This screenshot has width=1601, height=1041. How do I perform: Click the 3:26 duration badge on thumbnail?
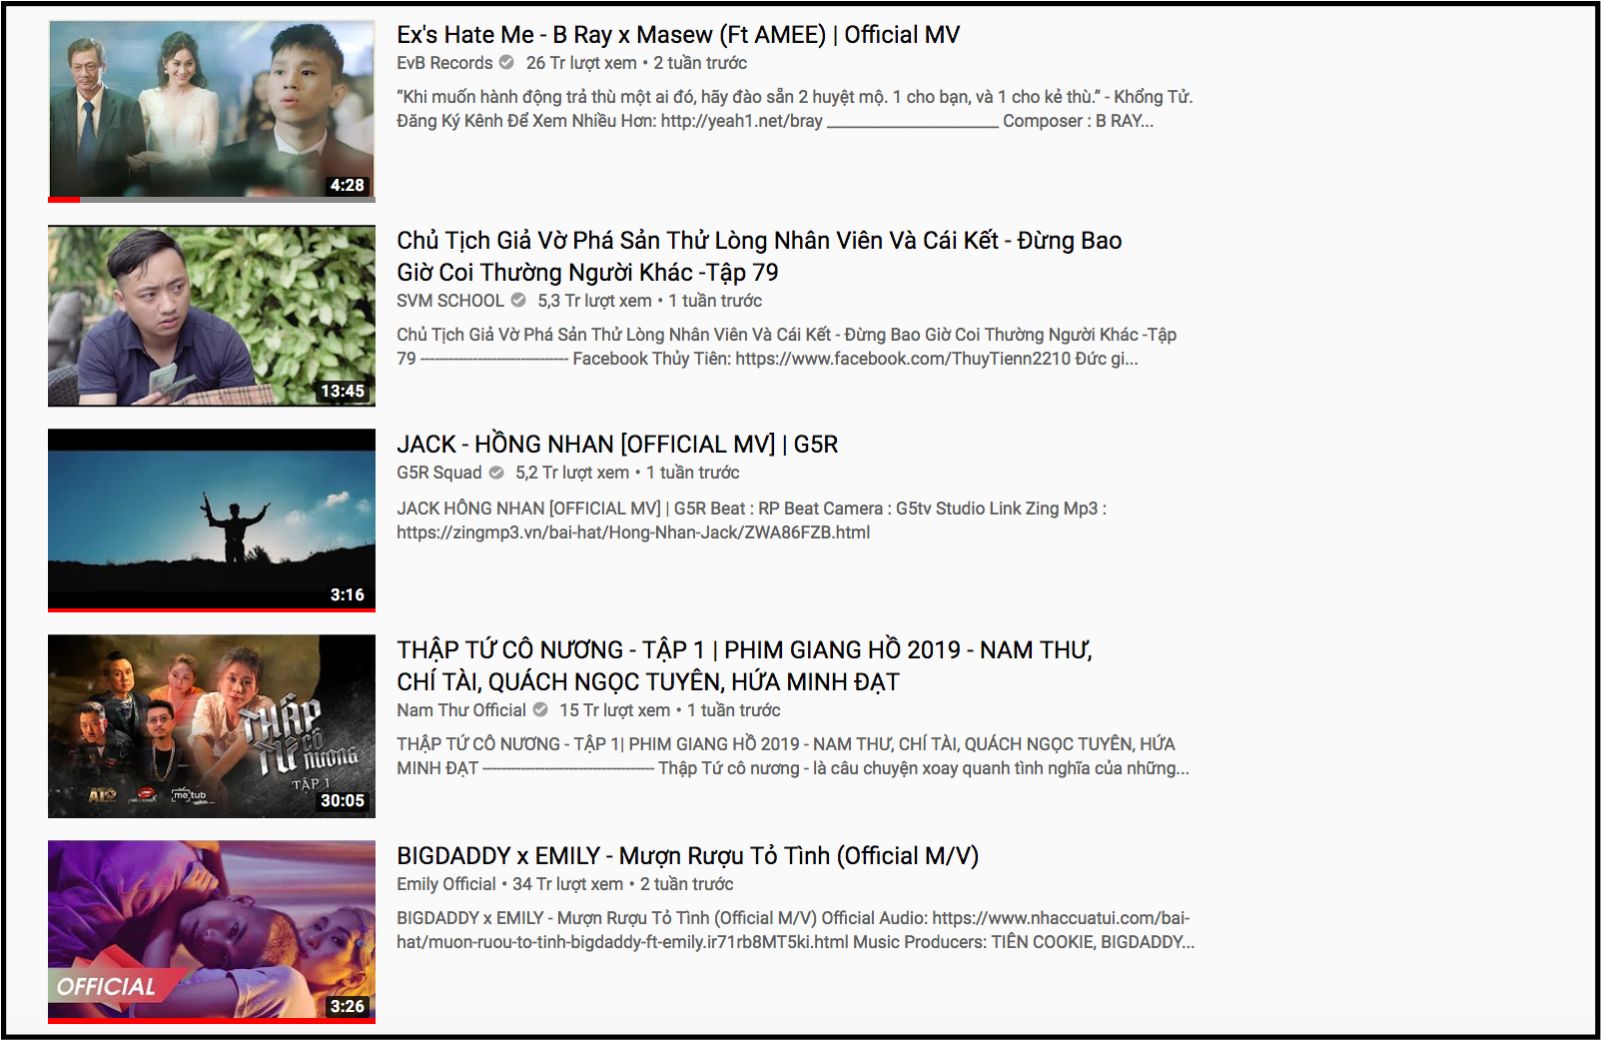348,1007
